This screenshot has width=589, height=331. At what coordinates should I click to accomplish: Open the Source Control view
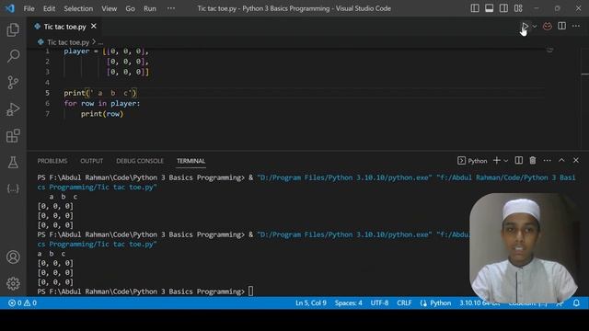[x=13, y=83]
